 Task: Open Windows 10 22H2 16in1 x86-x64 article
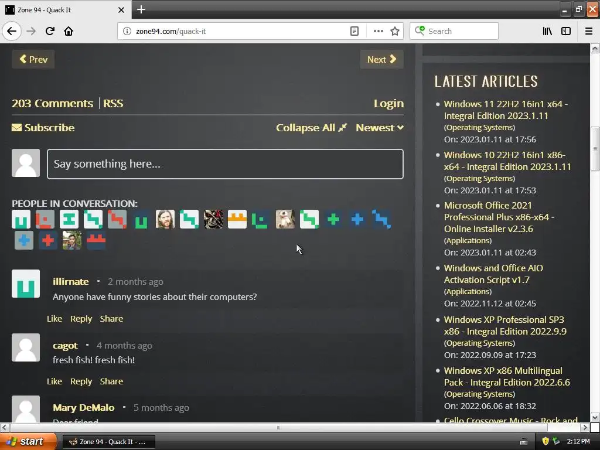tap(507, 161)
